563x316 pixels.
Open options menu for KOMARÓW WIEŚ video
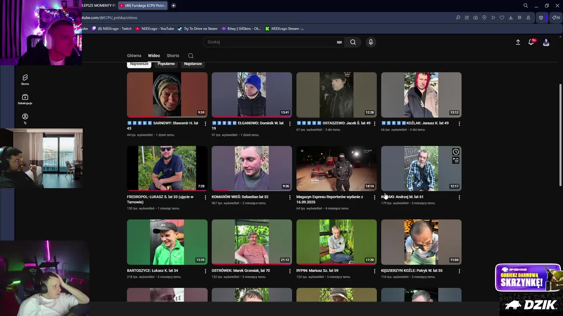289,197
